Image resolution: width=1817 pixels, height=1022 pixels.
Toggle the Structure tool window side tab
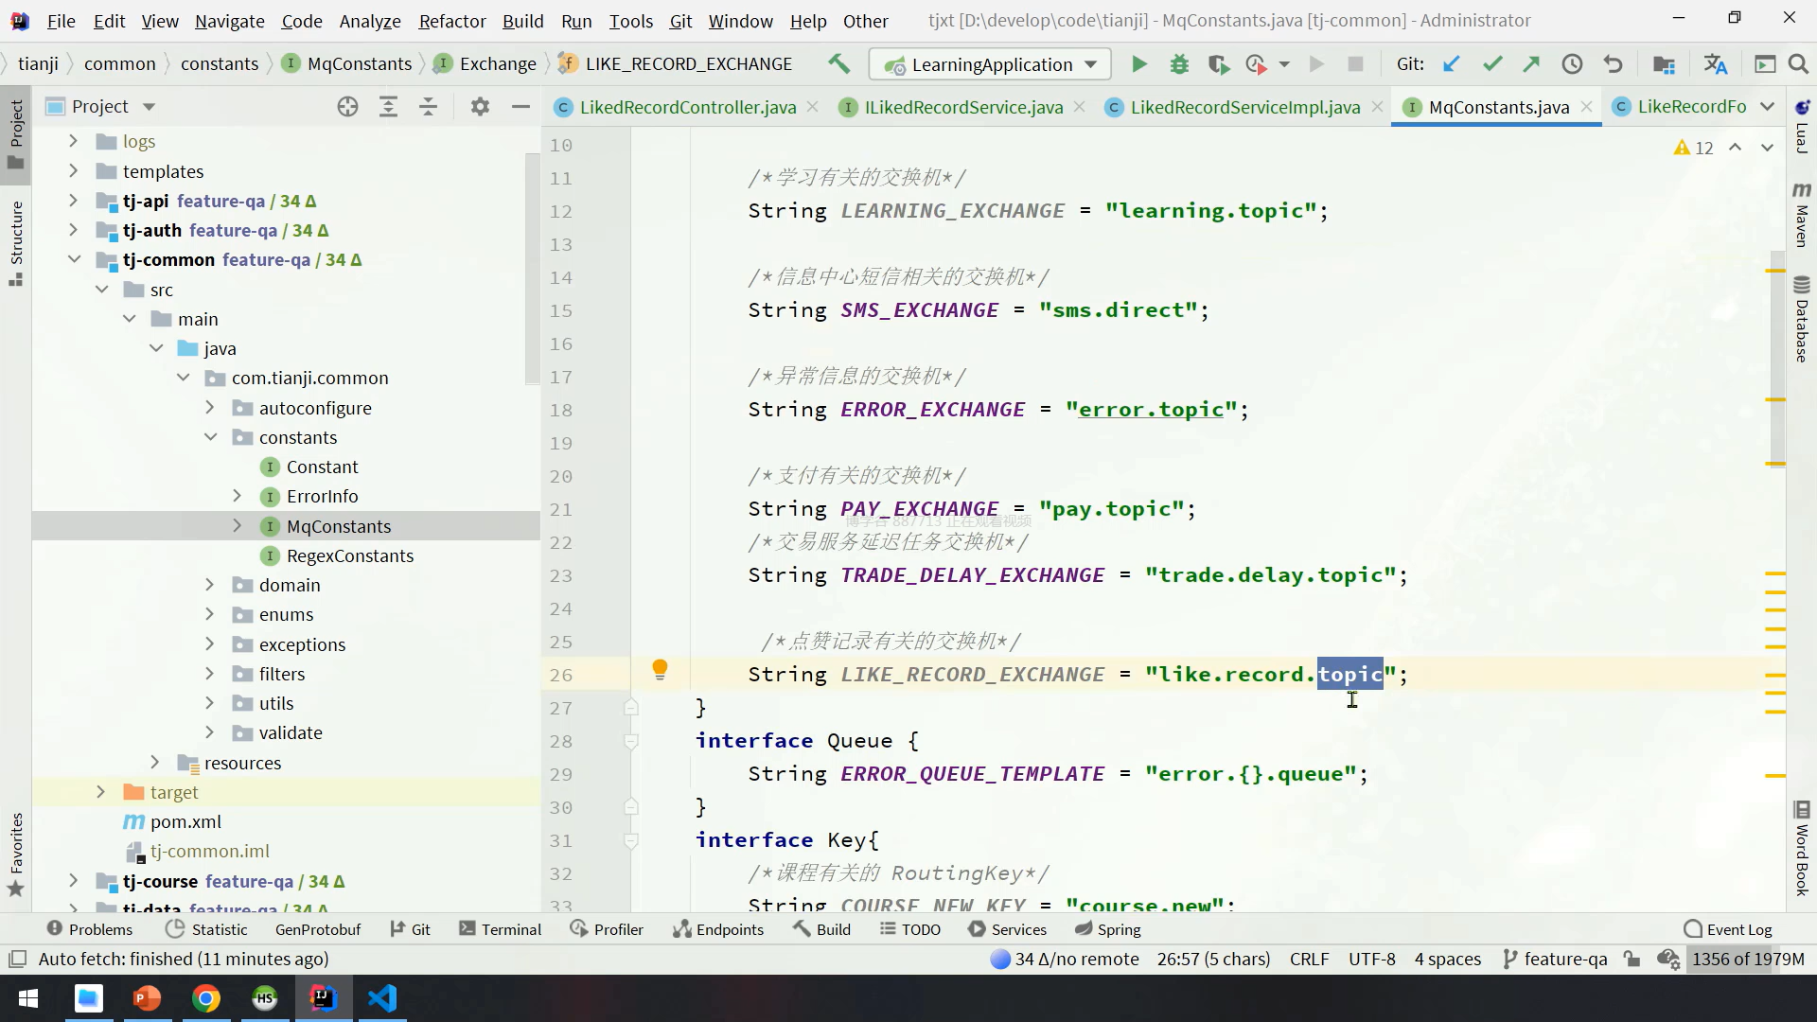point(16,241)
